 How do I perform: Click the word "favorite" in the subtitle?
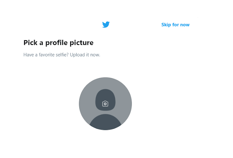click(x=44, y=55)
